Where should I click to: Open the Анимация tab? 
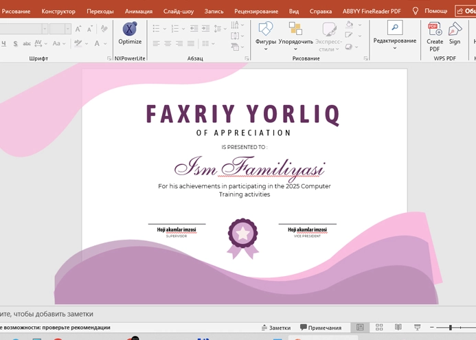click(x=139, y=12)
